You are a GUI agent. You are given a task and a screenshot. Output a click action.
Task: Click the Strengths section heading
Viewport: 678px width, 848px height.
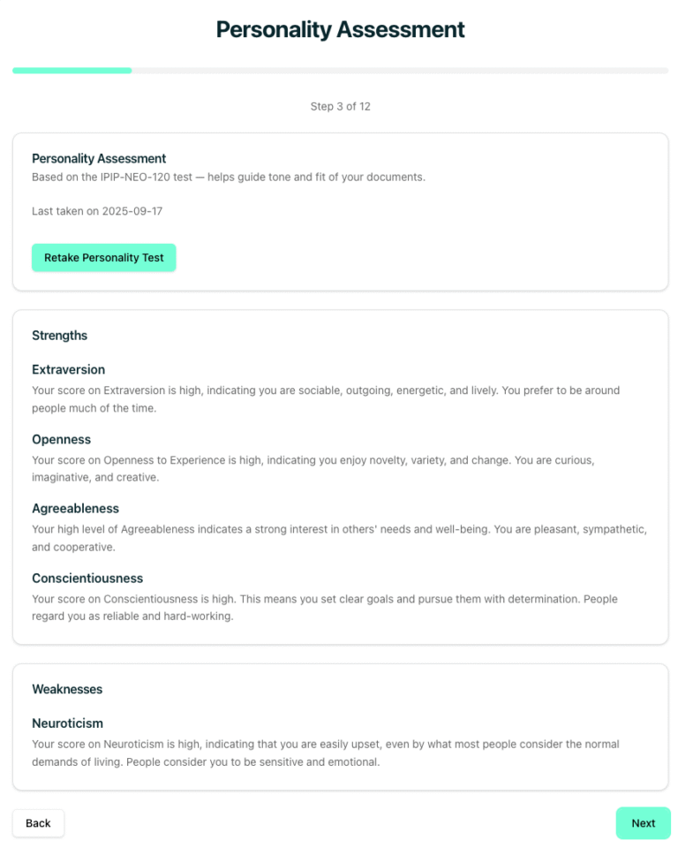coord(59,336)
